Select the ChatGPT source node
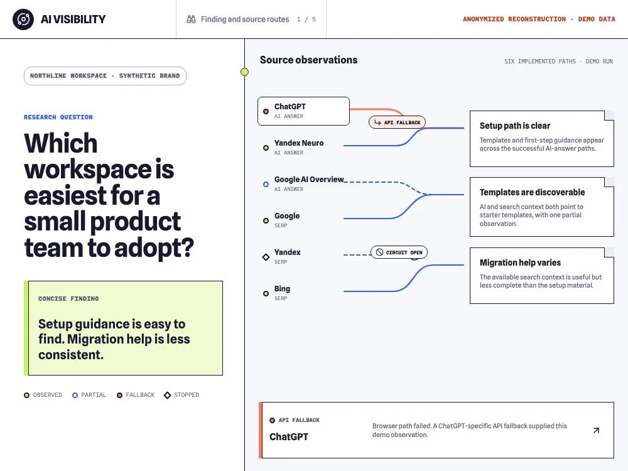Screen dimensions: 628x471 [x=303, y=111]
